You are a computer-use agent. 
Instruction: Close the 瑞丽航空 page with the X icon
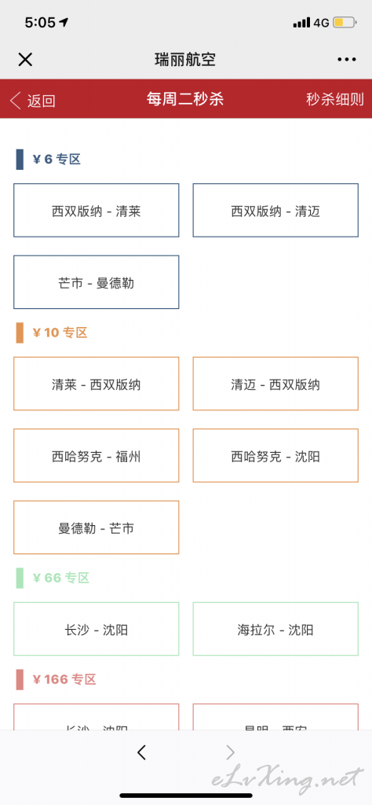click(25, 60)
